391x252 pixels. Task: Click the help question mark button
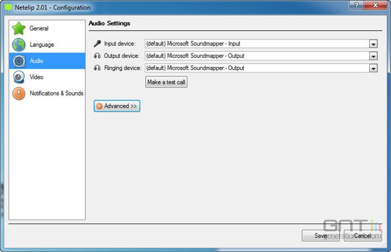click(356, 5)
